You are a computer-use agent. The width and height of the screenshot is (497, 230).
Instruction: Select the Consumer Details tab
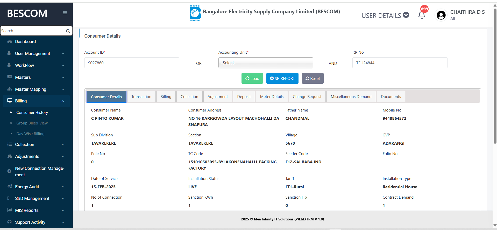tap(106, 97)
